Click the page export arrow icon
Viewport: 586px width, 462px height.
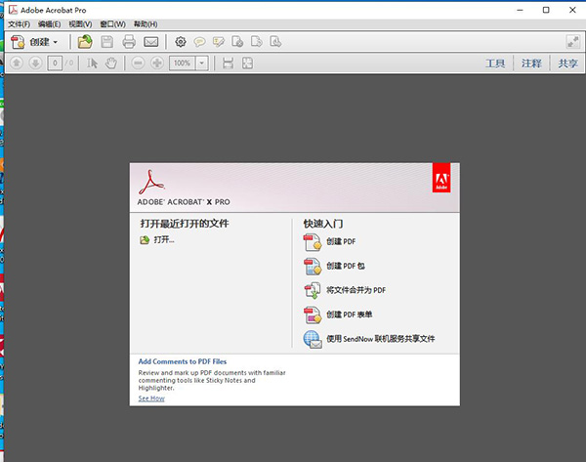tap(256, 42)
